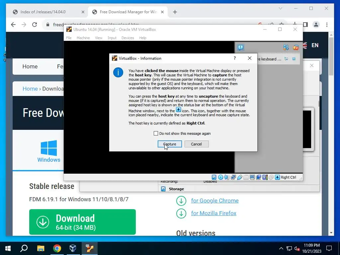Click Chrome's back arrow
Image resolution: width=340 pixels, height=255 pixels.
click(x=13, y=25)
